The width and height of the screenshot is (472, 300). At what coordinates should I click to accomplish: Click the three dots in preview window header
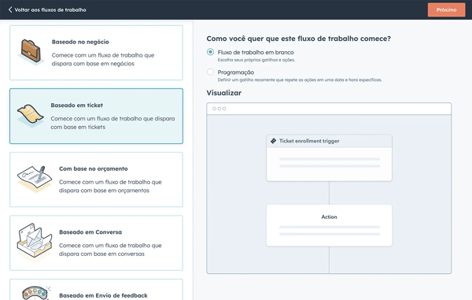[x=219, y=109]
